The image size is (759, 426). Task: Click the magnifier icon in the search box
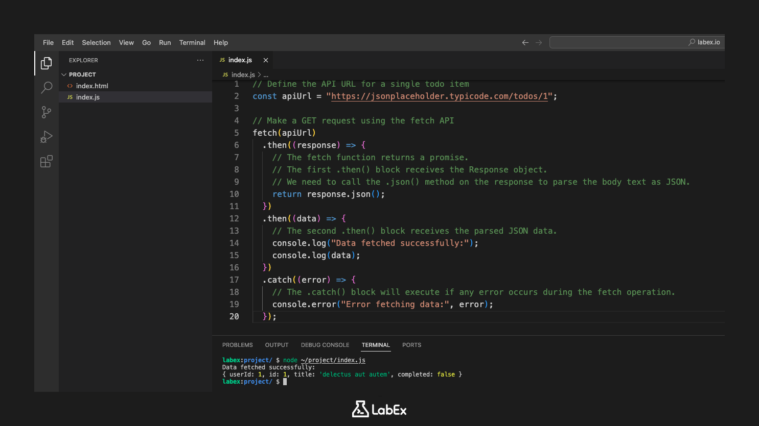click(692, 42)
